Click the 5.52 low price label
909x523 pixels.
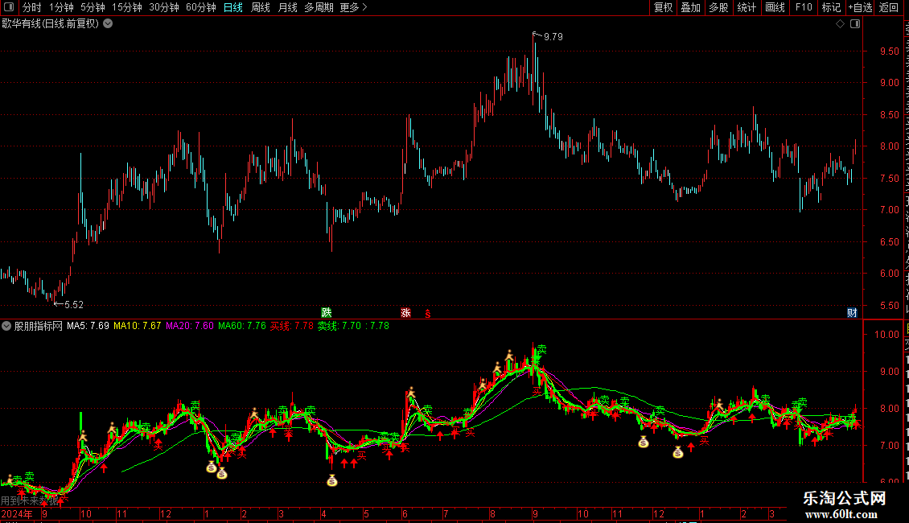[74, 305]
